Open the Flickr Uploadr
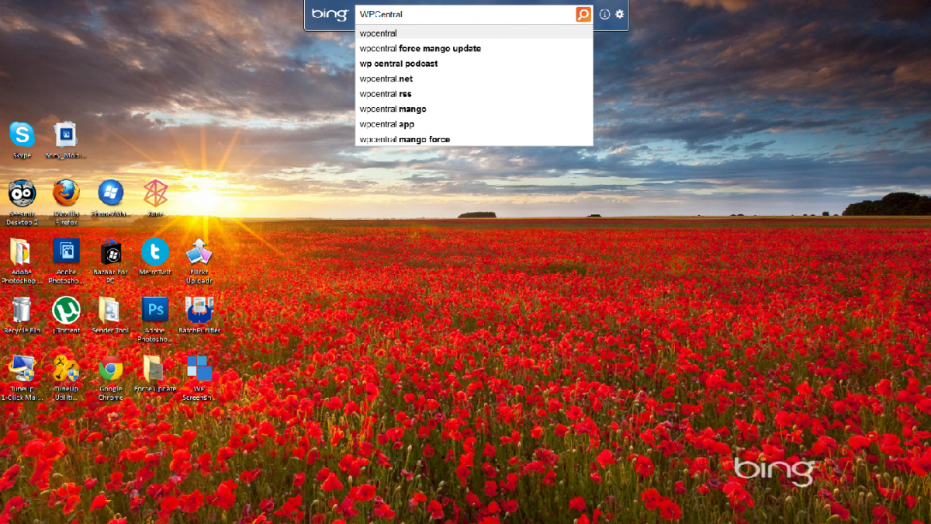The image size is (931, 524). pos(199,252)
